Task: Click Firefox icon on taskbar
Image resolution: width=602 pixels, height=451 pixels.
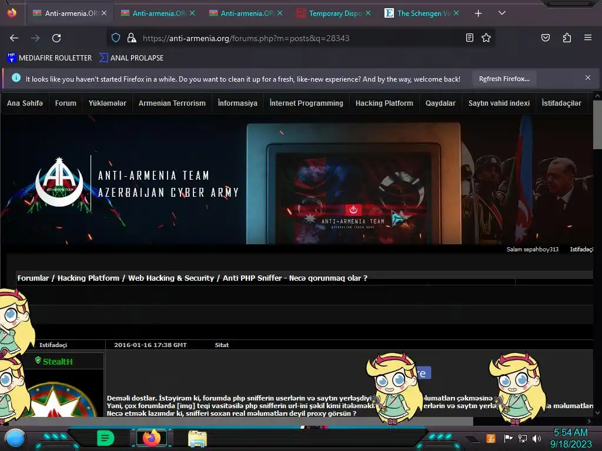Action: click(152, 438)
